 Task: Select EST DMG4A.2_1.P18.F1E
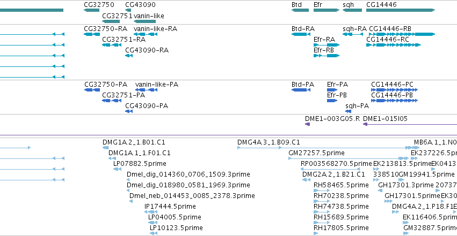[395, 212]
